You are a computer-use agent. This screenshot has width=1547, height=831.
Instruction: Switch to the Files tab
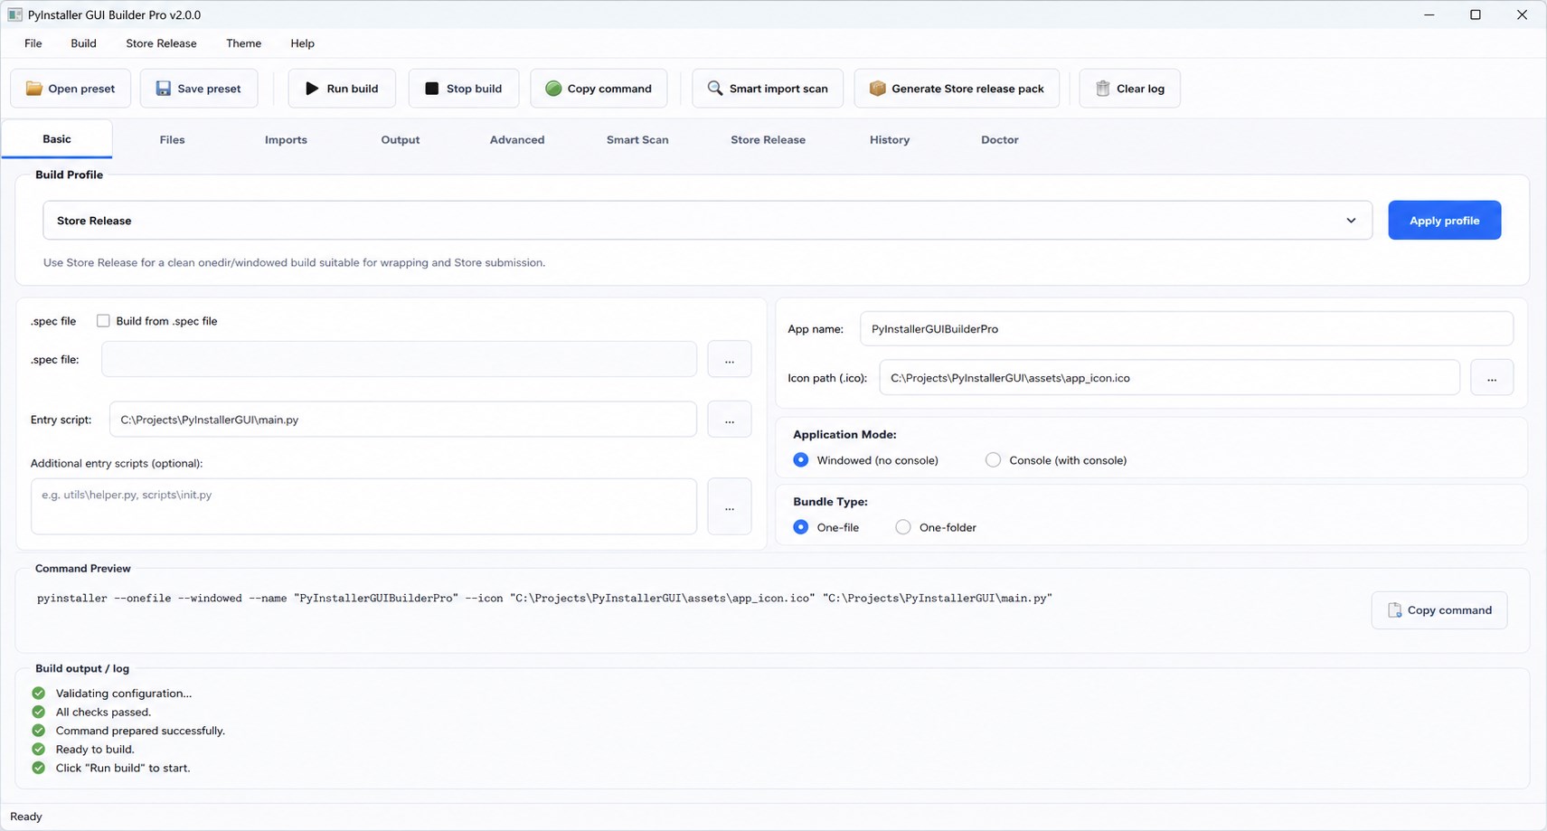(172, 140)
